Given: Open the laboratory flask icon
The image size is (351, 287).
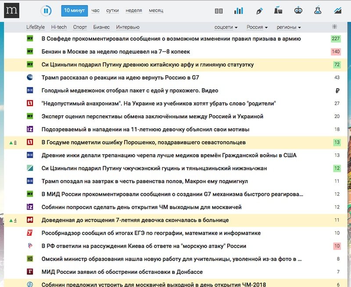Looking at the screenshot, I should click(318, 10).
